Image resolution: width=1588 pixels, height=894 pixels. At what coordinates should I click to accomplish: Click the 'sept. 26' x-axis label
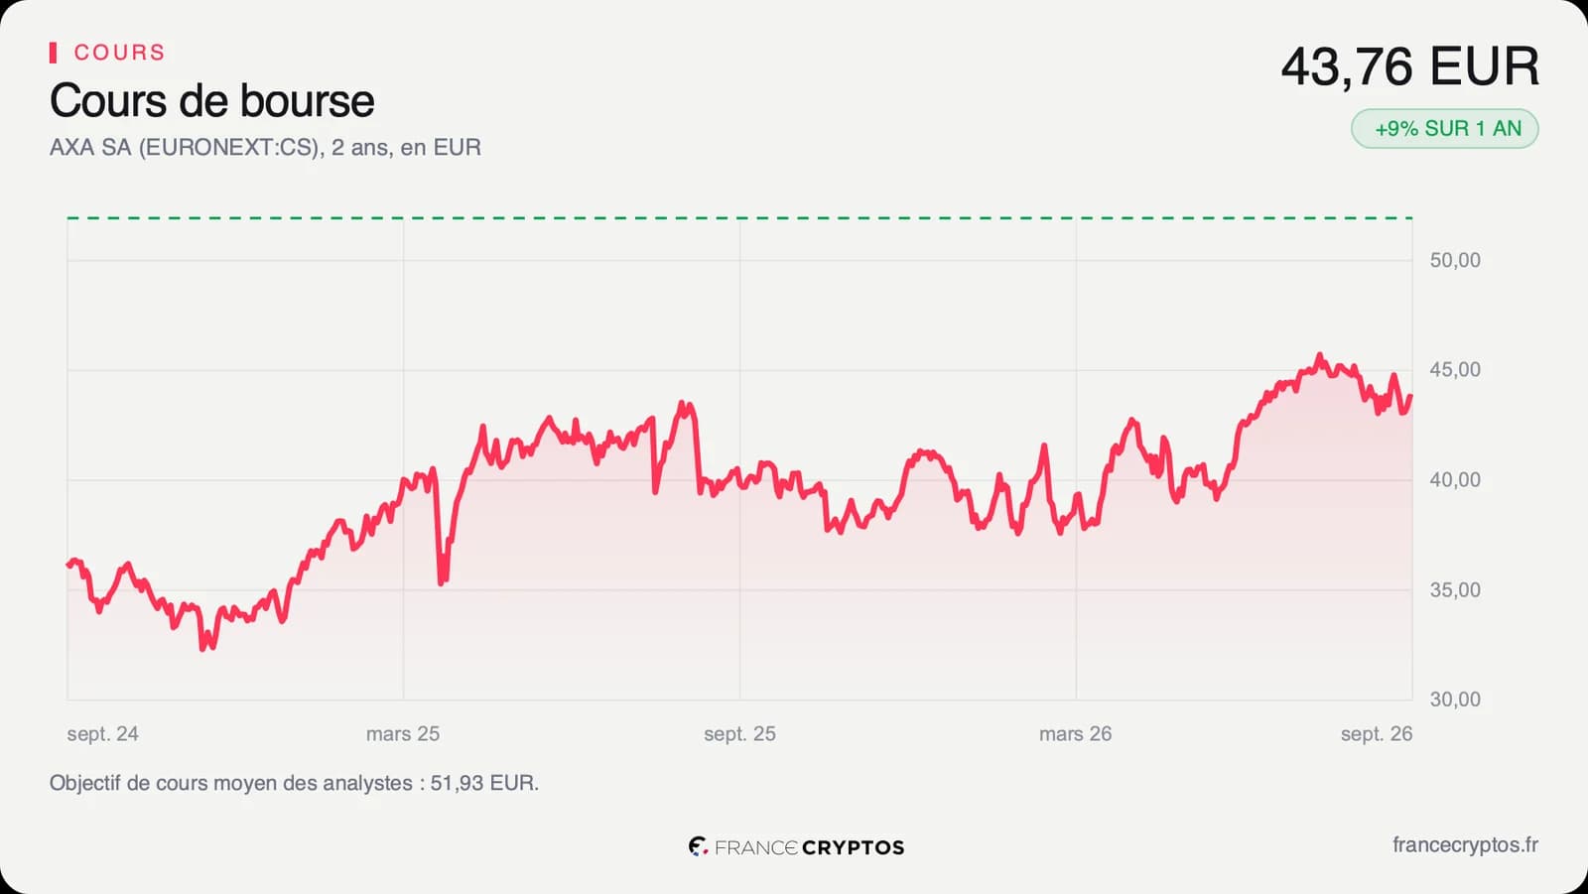1376,734
